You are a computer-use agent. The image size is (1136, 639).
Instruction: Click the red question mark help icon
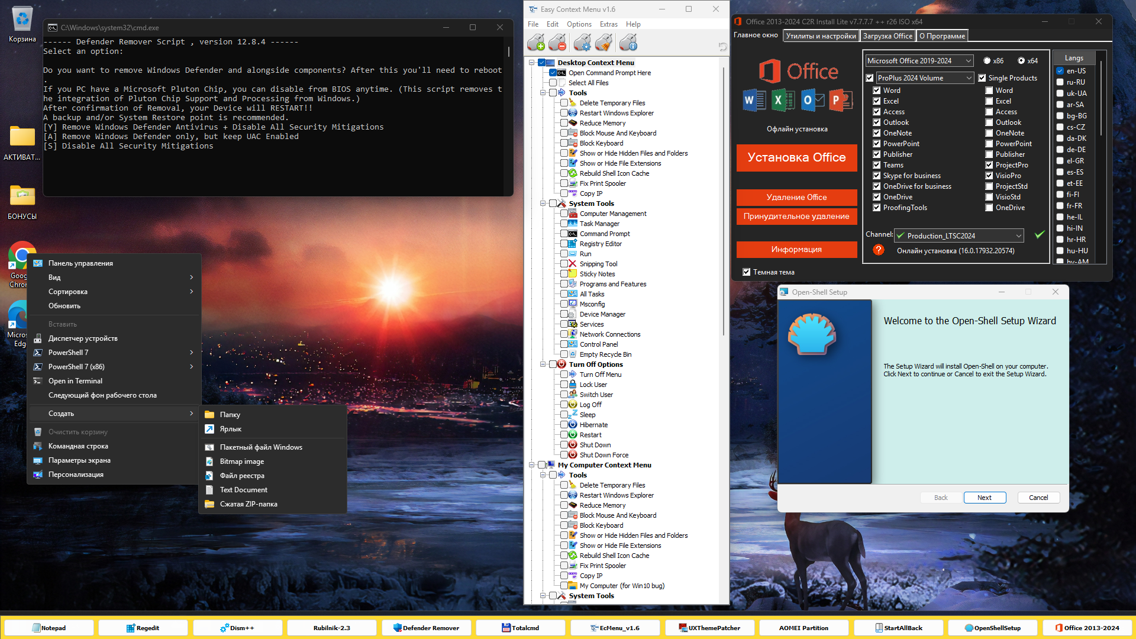click(x=879, y=250)
